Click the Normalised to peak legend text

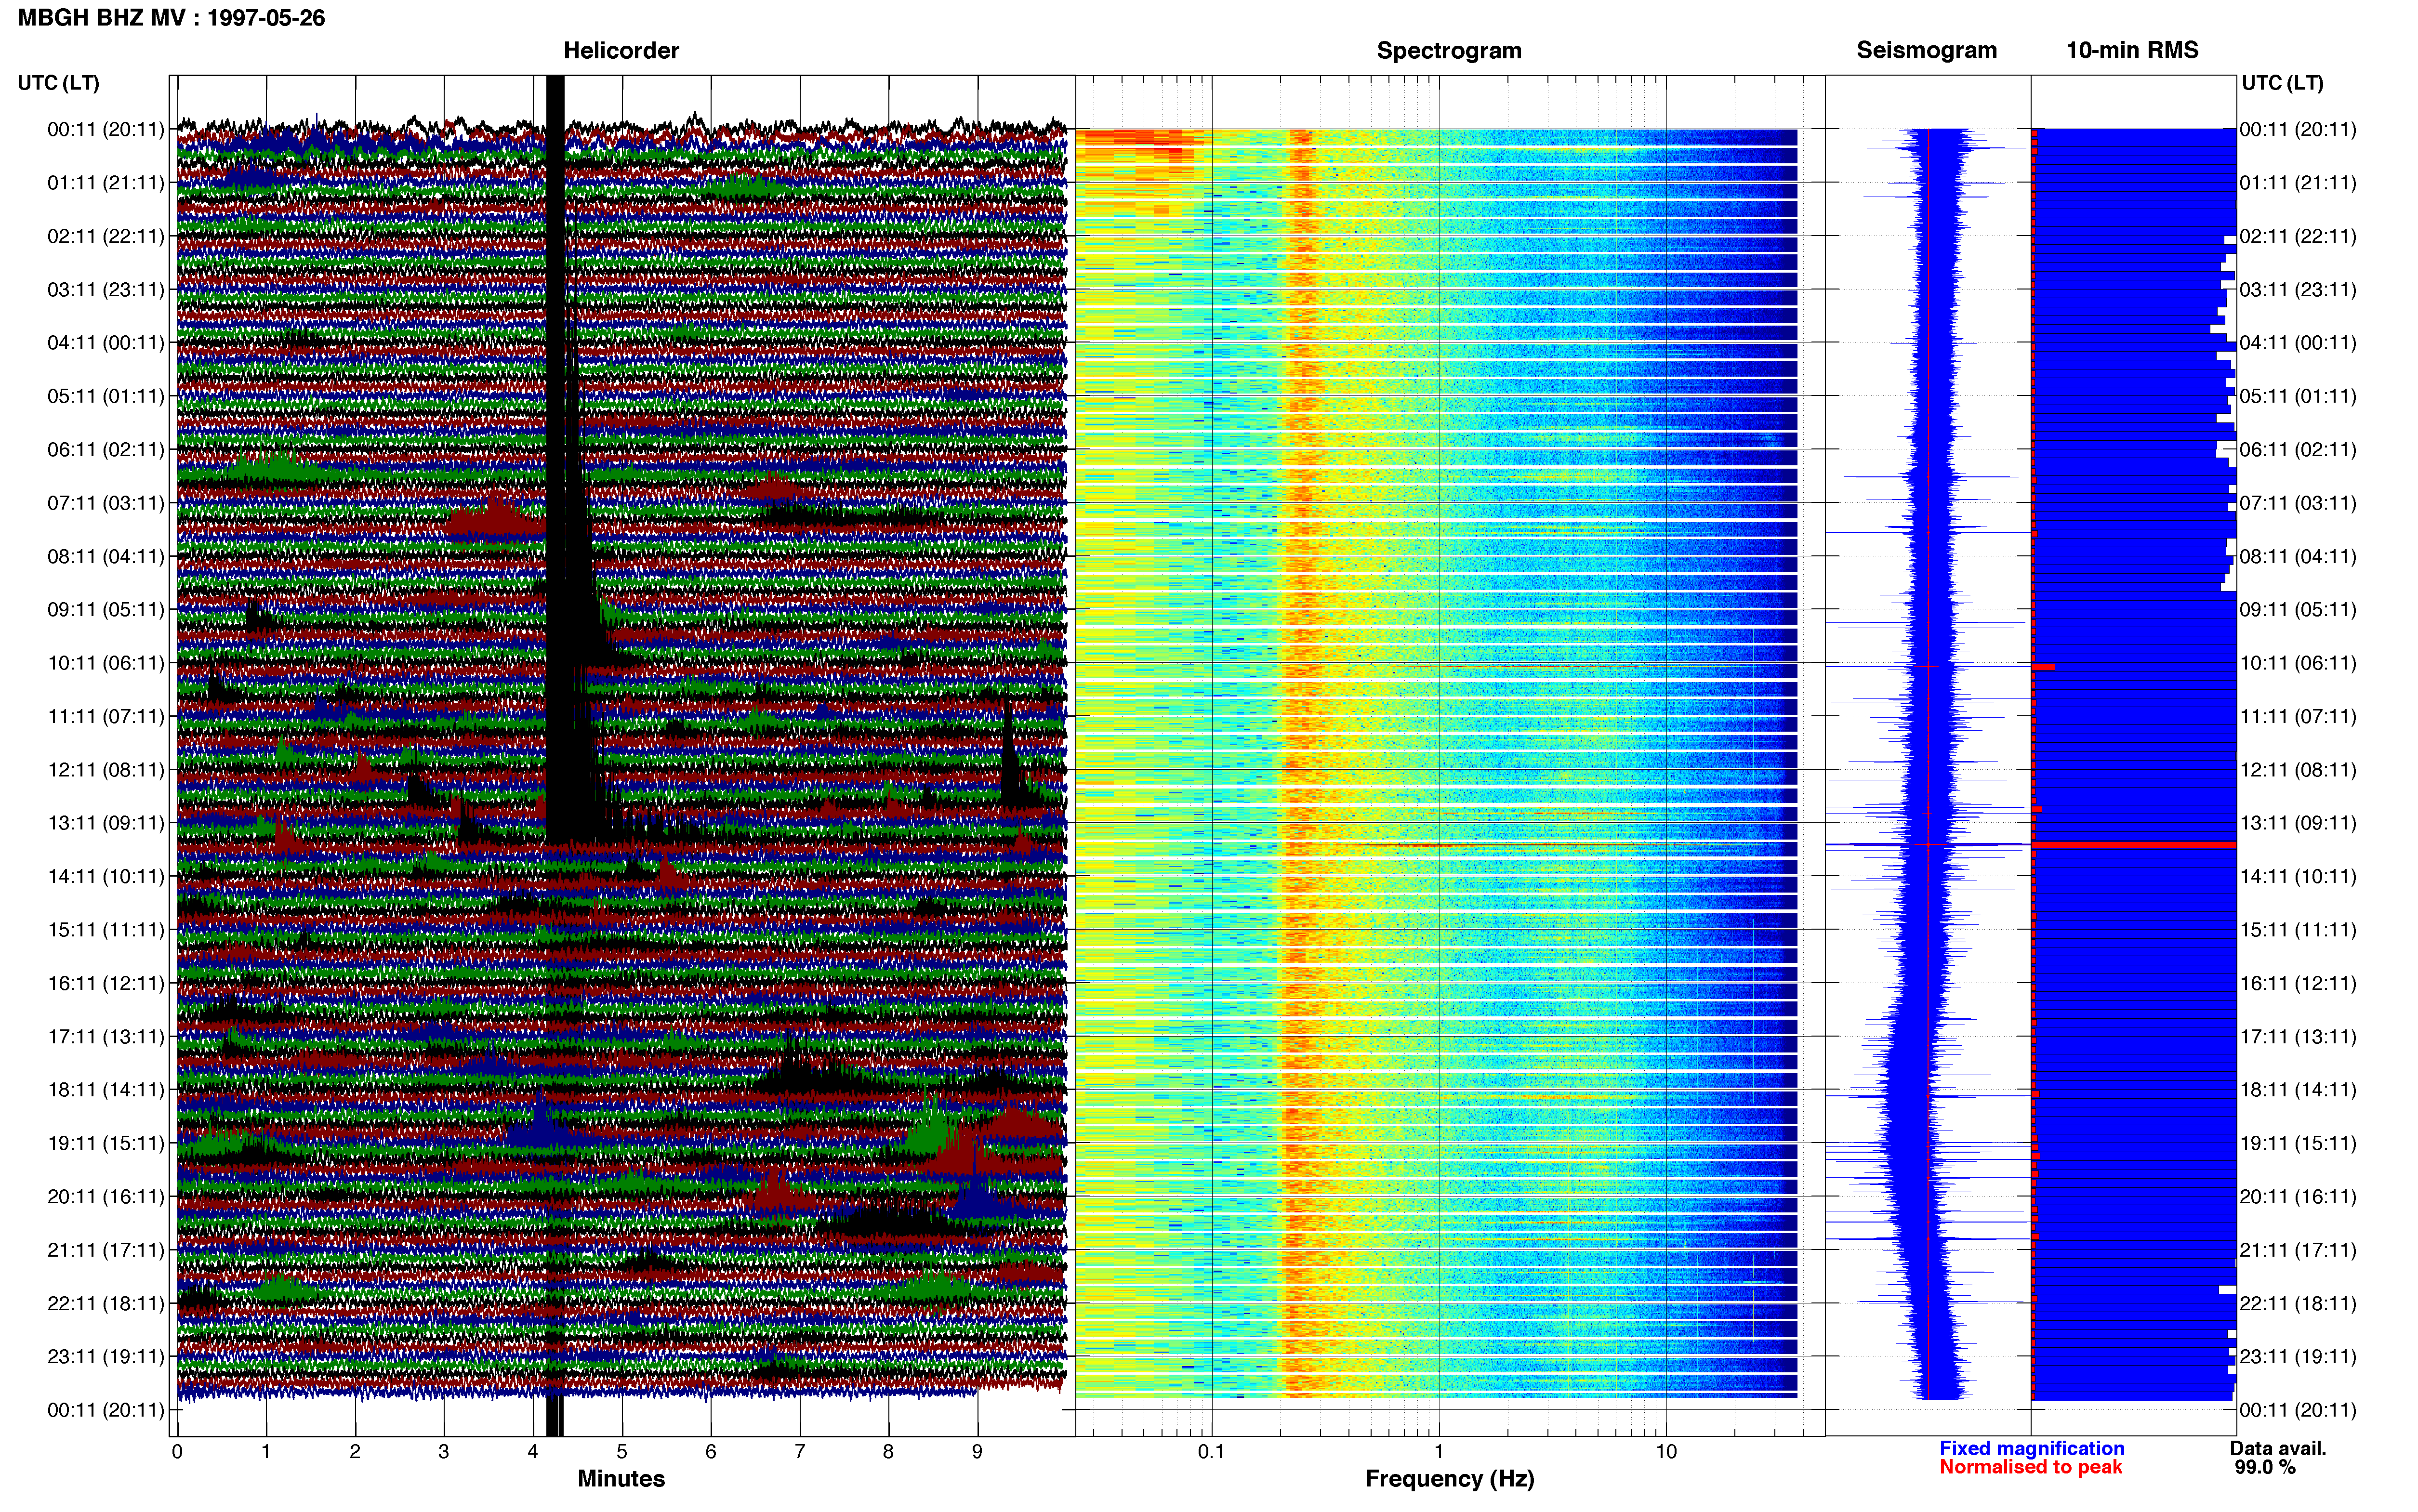pos(2030,1468)
